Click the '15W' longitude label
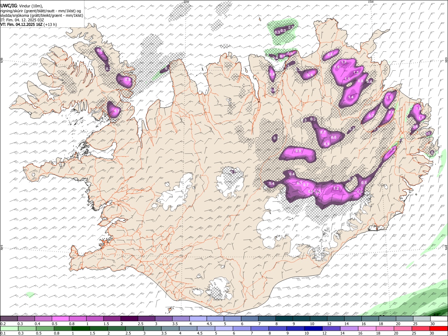Image resolution: width=448 pixels, height=336 pixels. [x=371, y=2]
